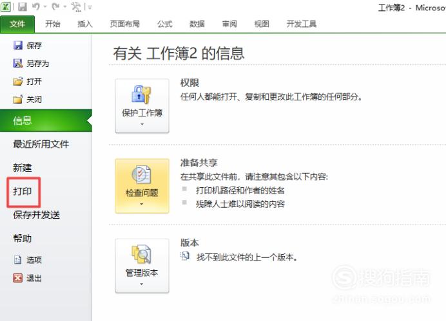Select 新建 in the backstage menu
Screen dimensions: 446x321
click(22, 167)
